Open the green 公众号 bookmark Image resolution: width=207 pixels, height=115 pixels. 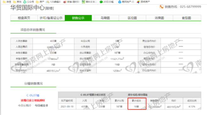tap(29, 2)
